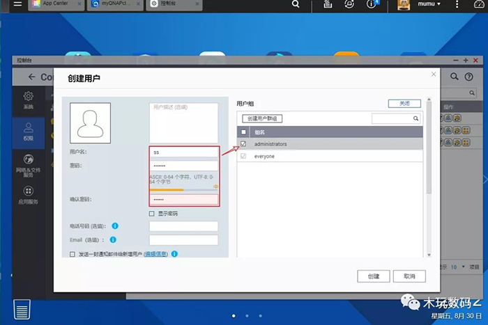Go to third desktop page dot
This screenshot has width=488, height=325.
[x=260, y=316]
